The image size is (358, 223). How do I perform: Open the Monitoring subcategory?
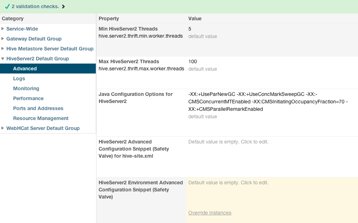click(26, 88)
